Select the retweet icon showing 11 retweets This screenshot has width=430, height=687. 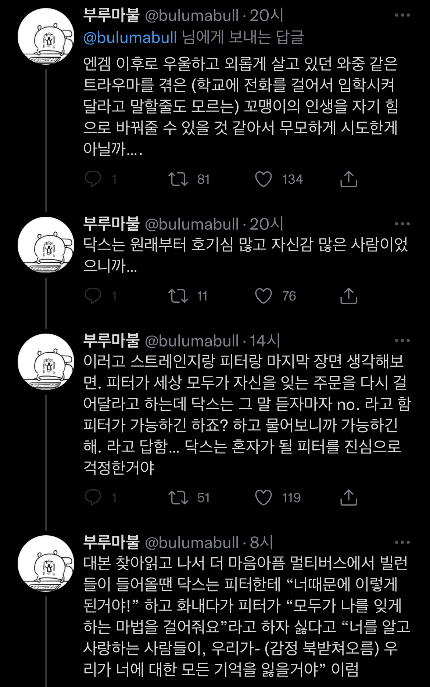point(179,295)
